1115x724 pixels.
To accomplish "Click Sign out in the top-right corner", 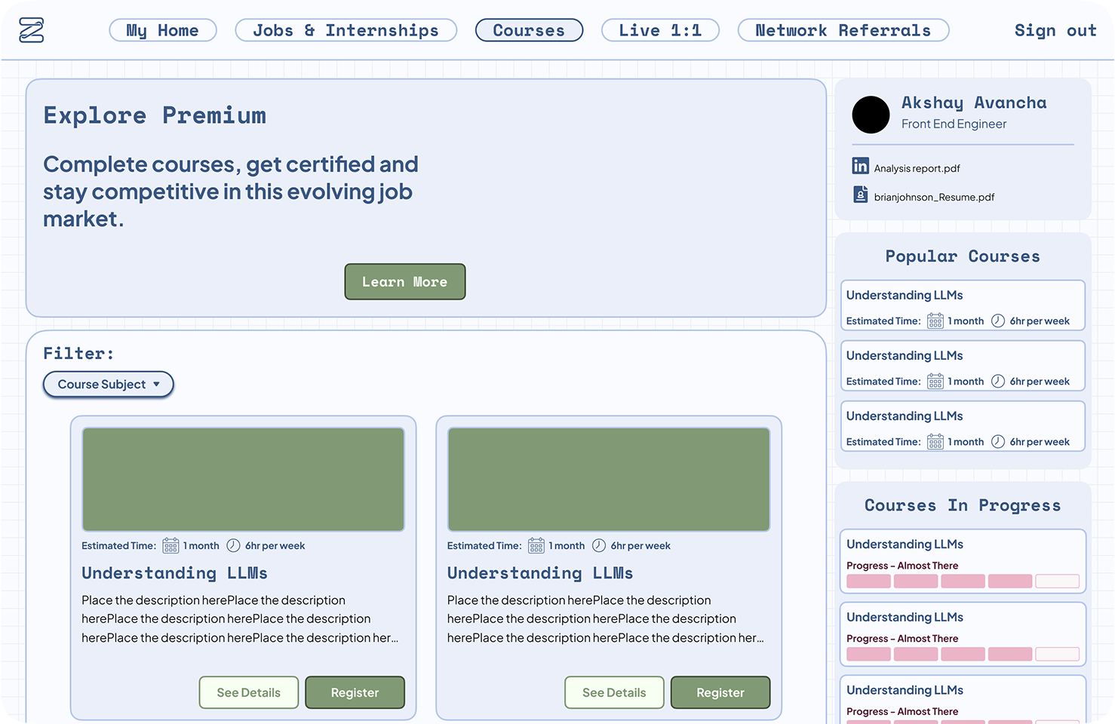I will pos(1055,30).
